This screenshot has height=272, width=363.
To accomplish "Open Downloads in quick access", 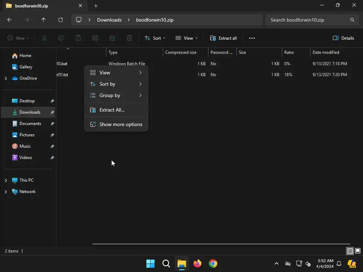I will (30, 112).
